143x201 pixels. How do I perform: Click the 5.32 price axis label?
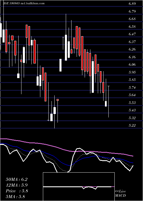(132, 118)
